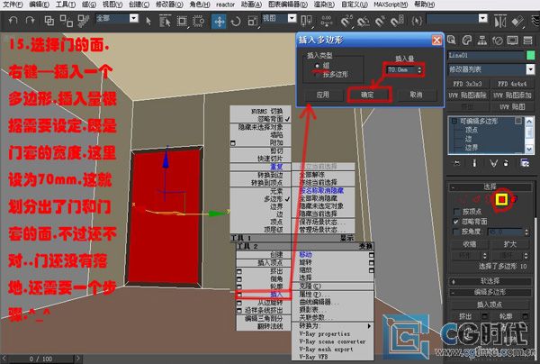This screenshot has width=540, height=364.
Task: Toggle the Percent Snap icon
Action: click(380, 22)
